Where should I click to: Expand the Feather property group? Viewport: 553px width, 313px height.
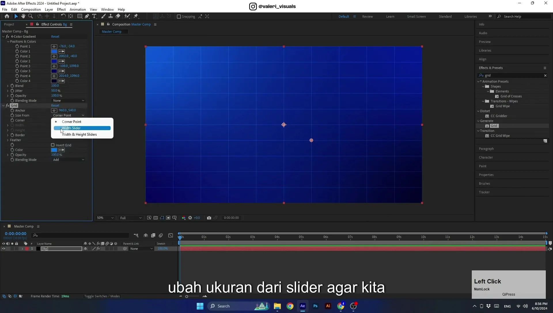click(8, 140)
